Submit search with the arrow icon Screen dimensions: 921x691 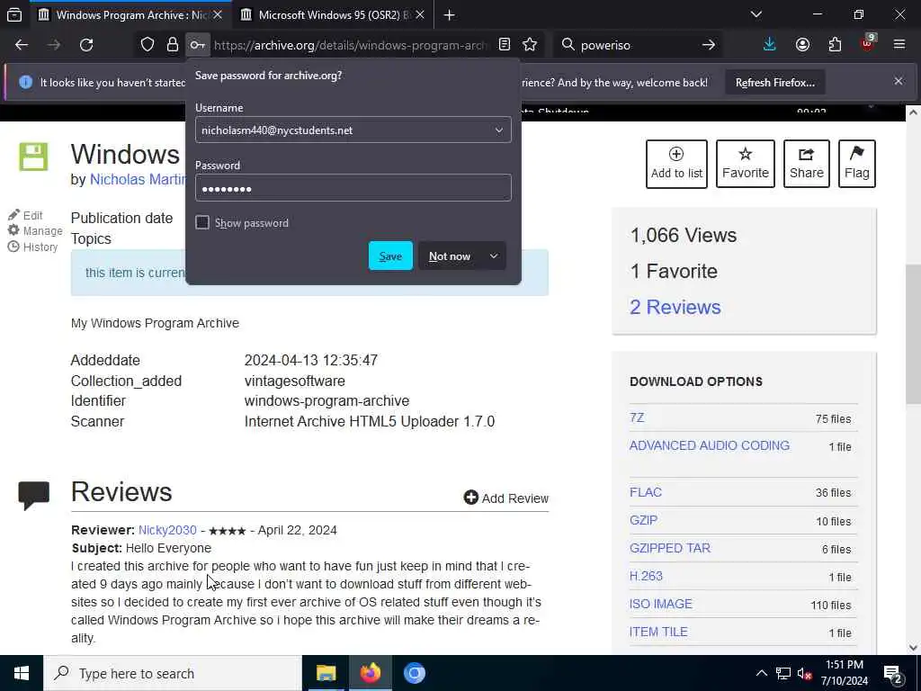click(709, 45)
